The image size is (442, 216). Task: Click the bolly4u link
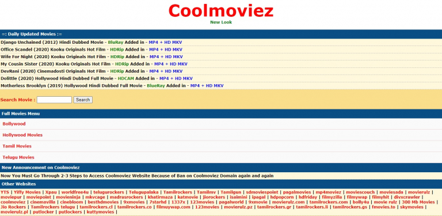[x=361, y=202]
